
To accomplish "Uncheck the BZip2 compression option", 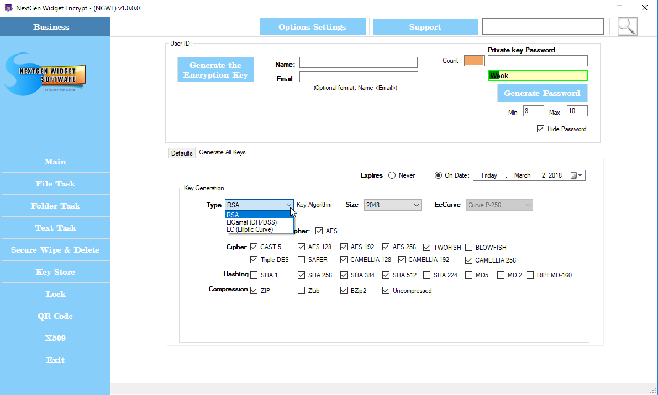I will pos(344,291).
